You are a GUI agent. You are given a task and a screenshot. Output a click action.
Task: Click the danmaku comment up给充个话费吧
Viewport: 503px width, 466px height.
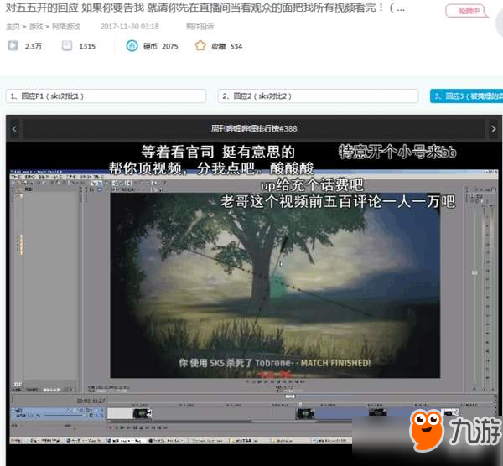pos(312,185)
